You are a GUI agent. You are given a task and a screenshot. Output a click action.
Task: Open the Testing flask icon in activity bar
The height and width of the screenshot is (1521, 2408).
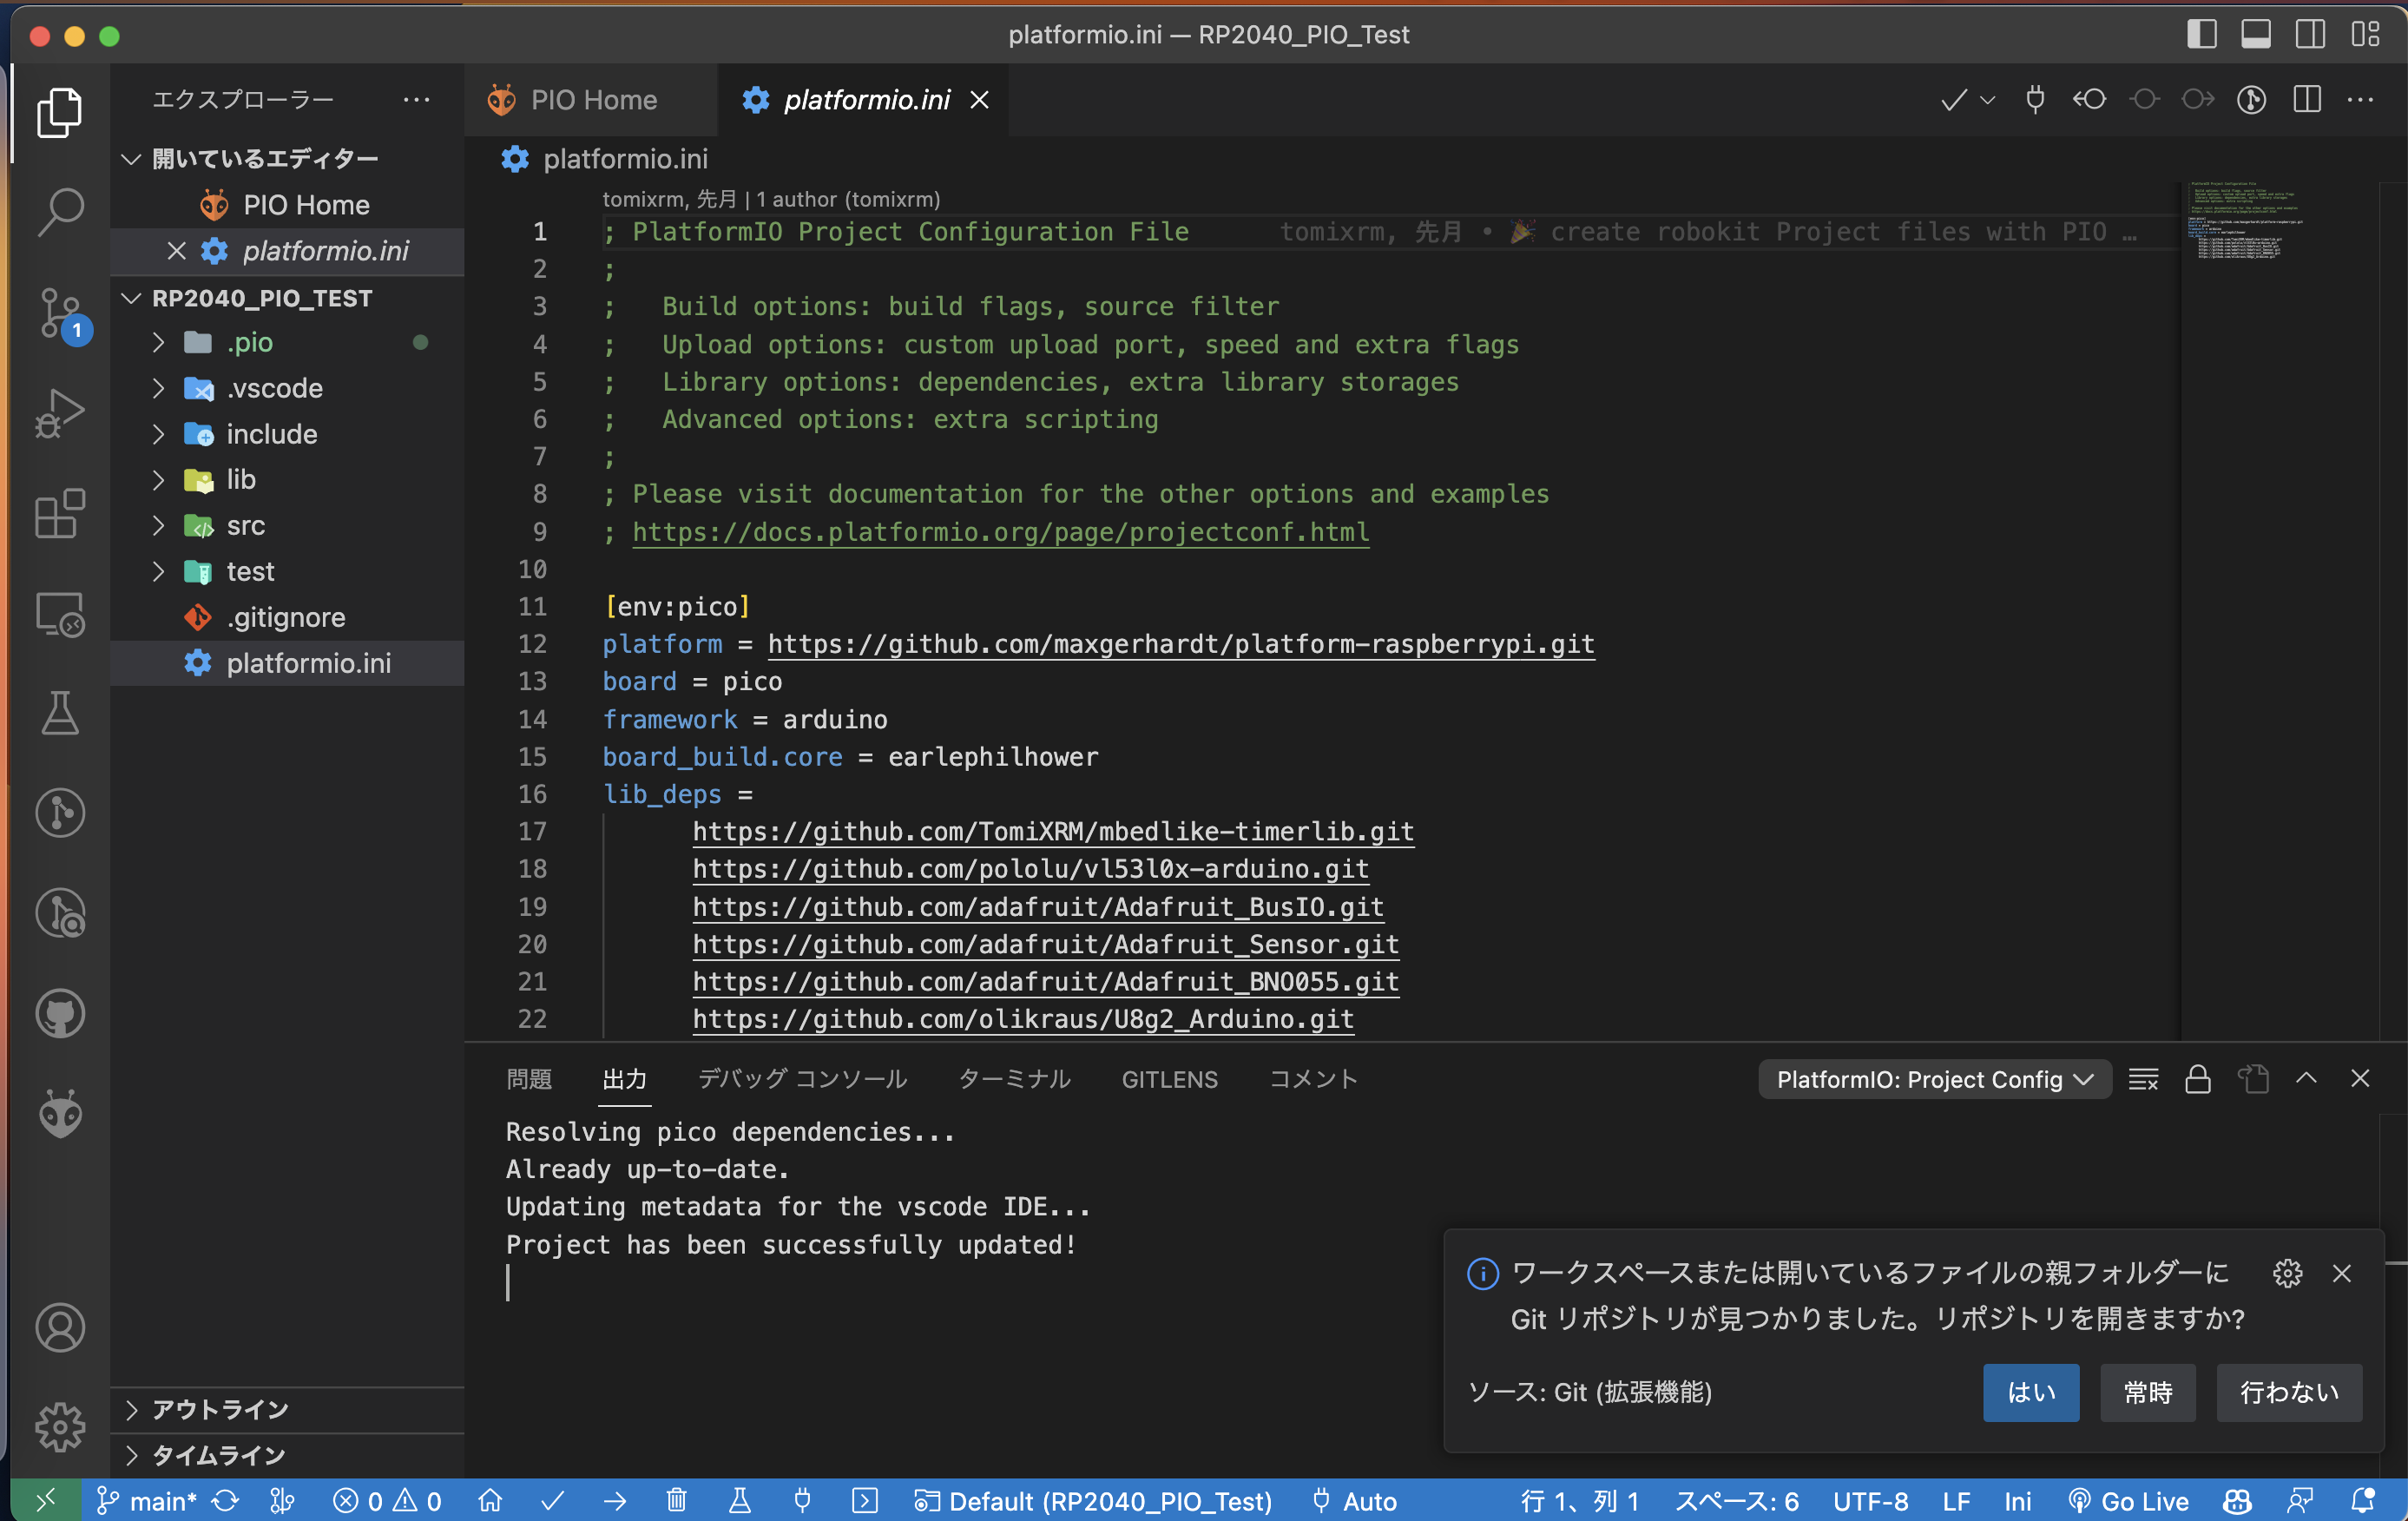(x=60, y=713)
